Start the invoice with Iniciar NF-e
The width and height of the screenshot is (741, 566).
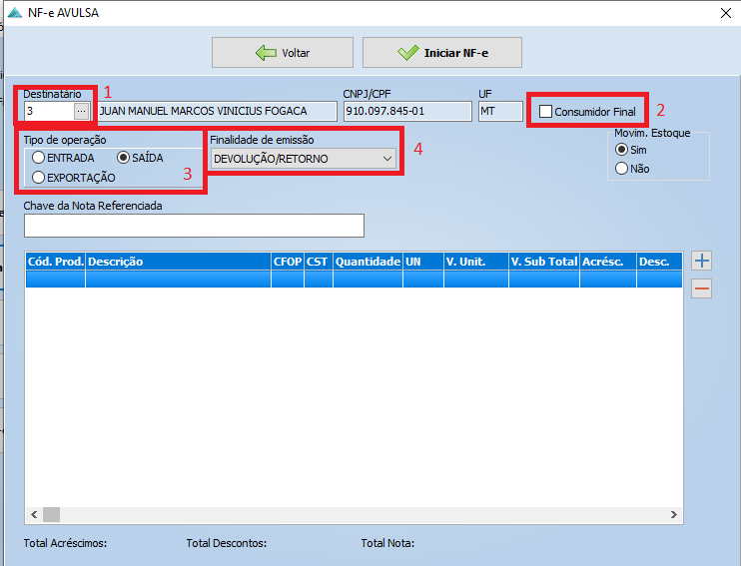[441, 53]
